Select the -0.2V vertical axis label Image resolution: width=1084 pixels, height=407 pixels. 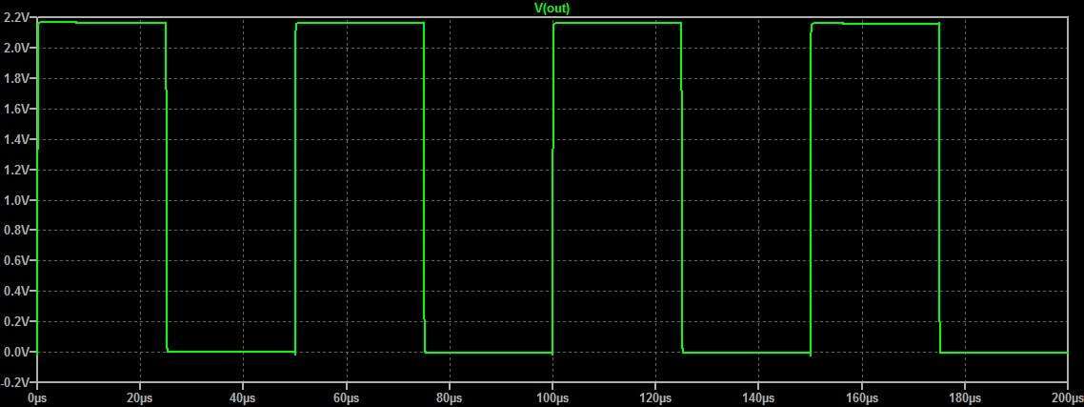coord(15,382)
